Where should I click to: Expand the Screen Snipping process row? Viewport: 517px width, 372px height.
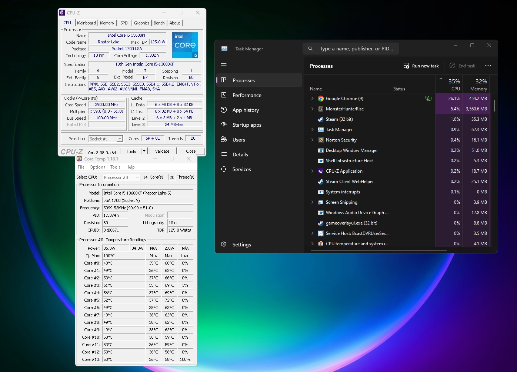pos(312,202)
